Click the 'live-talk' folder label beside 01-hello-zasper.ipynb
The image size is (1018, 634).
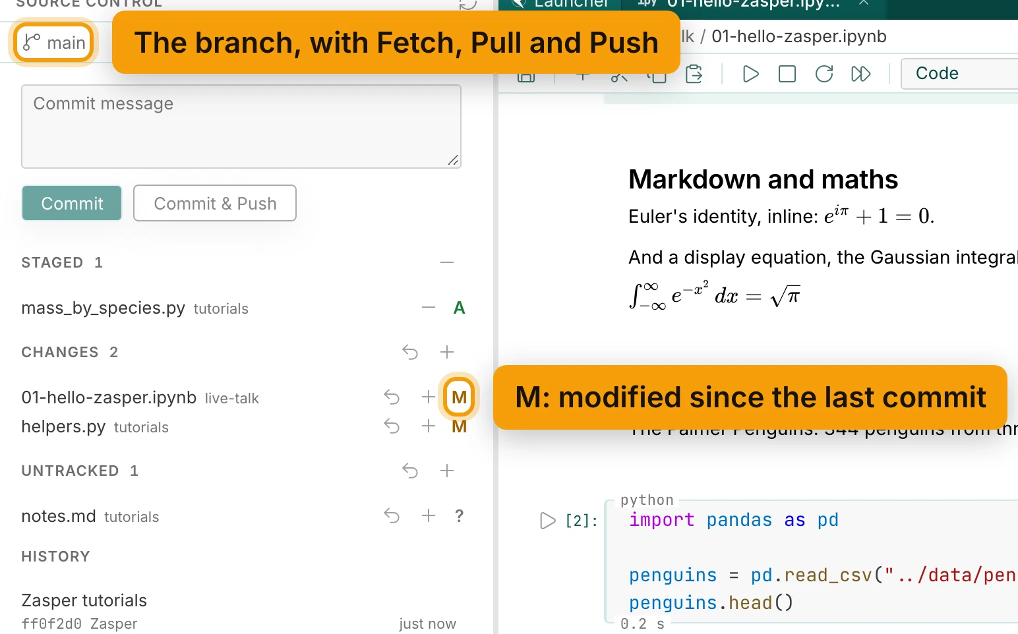pos(232,398)
